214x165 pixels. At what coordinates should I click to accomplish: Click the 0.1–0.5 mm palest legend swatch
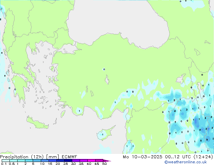[x=6, y=161]
